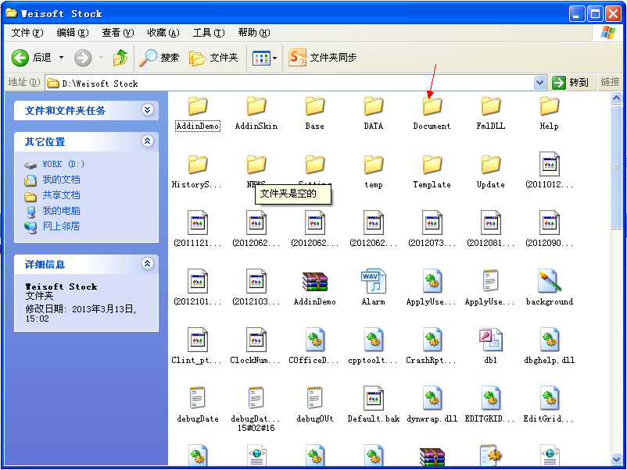Open the 文件 (File) menu
The width and height of the screenshot is (627, 470).
(x=27, y=33)
